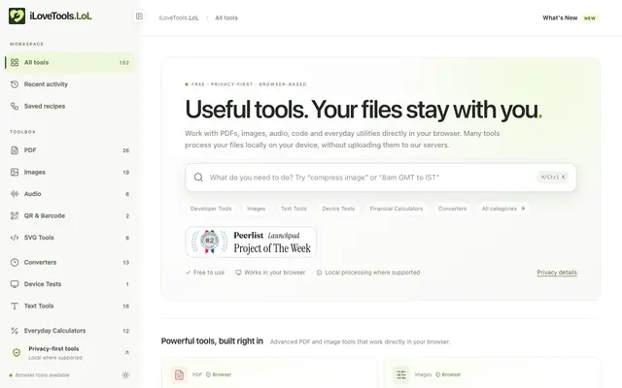Select the Converters chip below search
The image size is (622, 388).
point(452,209)
